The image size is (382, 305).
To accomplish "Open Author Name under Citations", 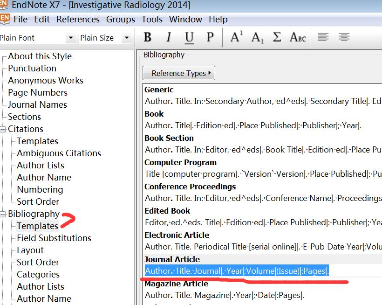I will coord(44,178).
